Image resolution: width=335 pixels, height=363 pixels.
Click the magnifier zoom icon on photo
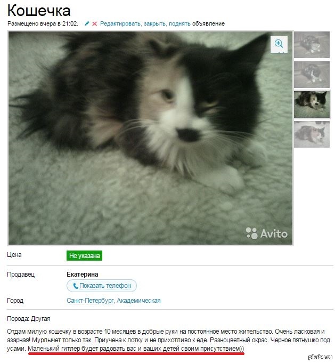point(279,44)
